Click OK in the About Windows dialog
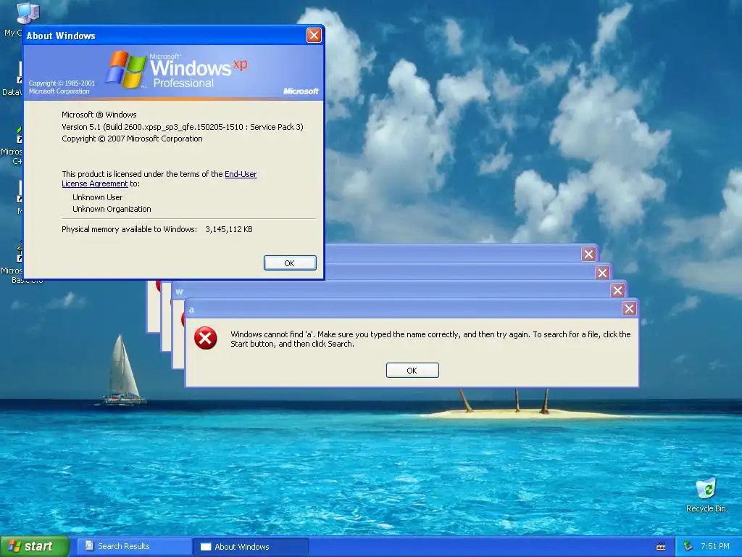Image resolution: width=742 pixels, height=557 pixels. tap(290, 263)
